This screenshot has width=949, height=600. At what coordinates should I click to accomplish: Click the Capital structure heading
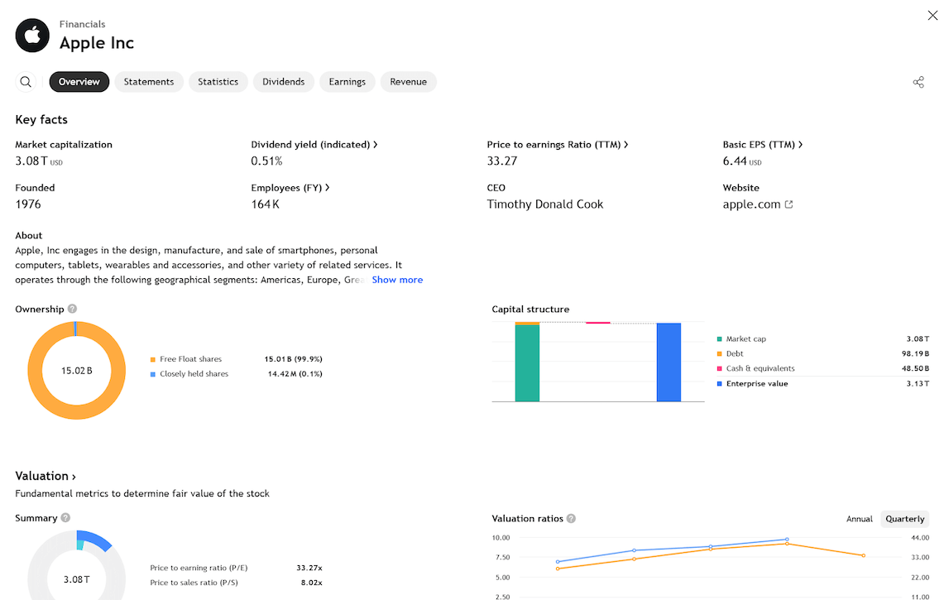[x=531, y=309]
